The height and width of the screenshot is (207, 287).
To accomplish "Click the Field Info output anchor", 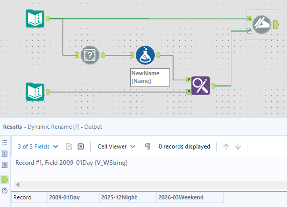I will [x=103, y=55].
